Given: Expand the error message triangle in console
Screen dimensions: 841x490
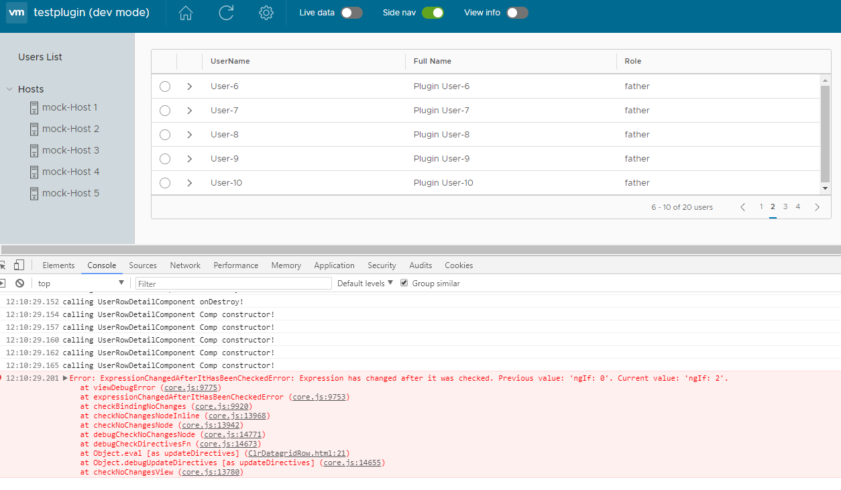Looking at the screenshot, I should pos(65,378).
